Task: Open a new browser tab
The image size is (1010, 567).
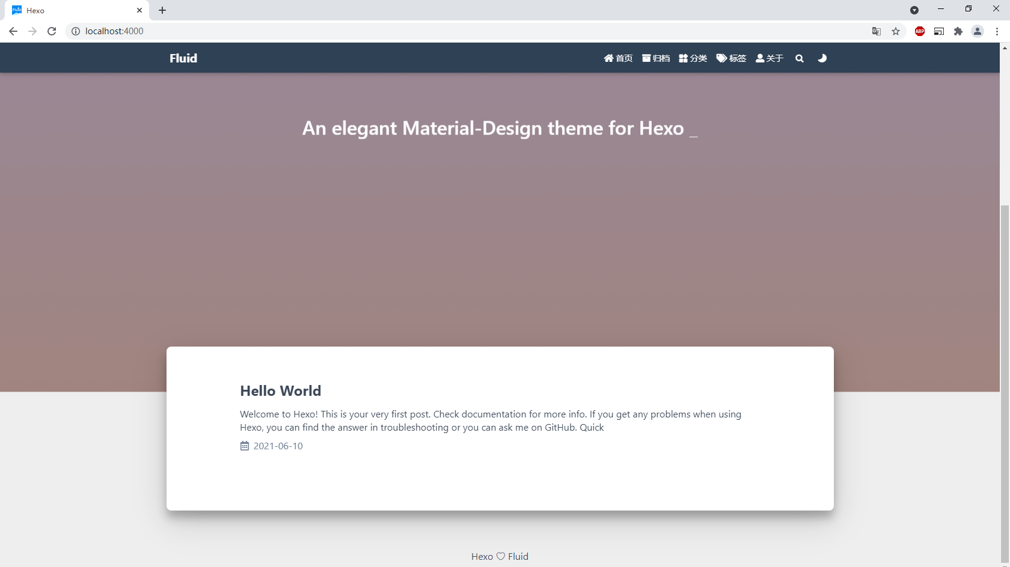Action: pos(162,10)
